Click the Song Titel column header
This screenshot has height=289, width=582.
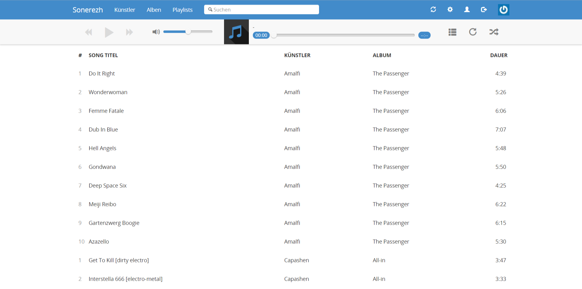click(x=103, y=55)
